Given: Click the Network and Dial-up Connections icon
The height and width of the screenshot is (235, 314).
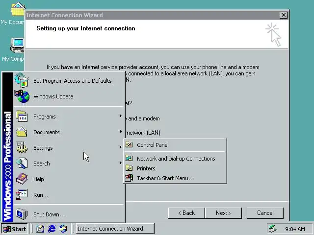Looking at the screenshot, I should (129, 158).
